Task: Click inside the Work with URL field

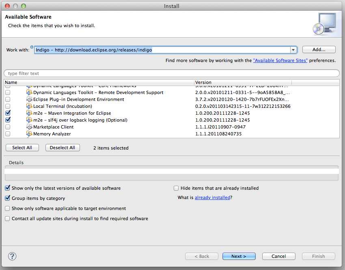Action: pyautogui.click(x=162, y=50)
